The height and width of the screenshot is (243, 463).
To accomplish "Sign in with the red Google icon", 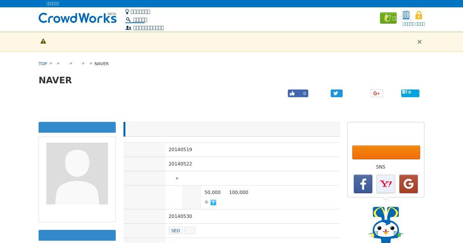I will click(409, 184).
